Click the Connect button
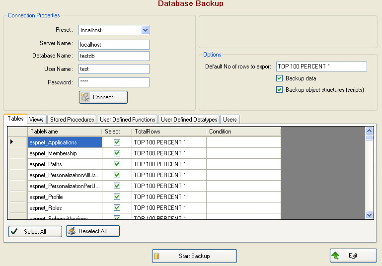382x266 pixels. click(x=103, y=97)
